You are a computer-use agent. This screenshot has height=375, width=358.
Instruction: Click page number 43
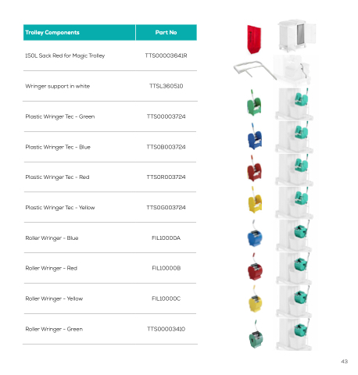pyautogui.click(x=344, y=361)
